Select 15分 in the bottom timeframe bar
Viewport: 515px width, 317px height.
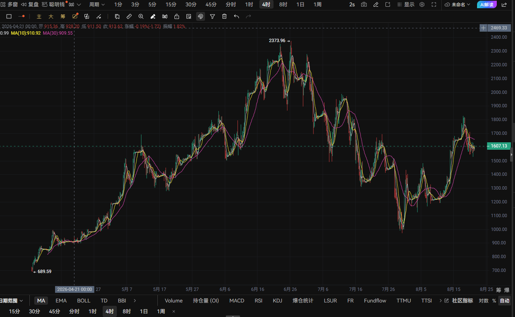click(x=15, y=311)
